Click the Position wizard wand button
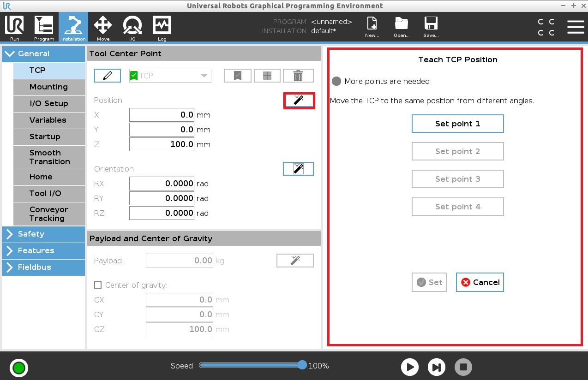 [299, 100]
